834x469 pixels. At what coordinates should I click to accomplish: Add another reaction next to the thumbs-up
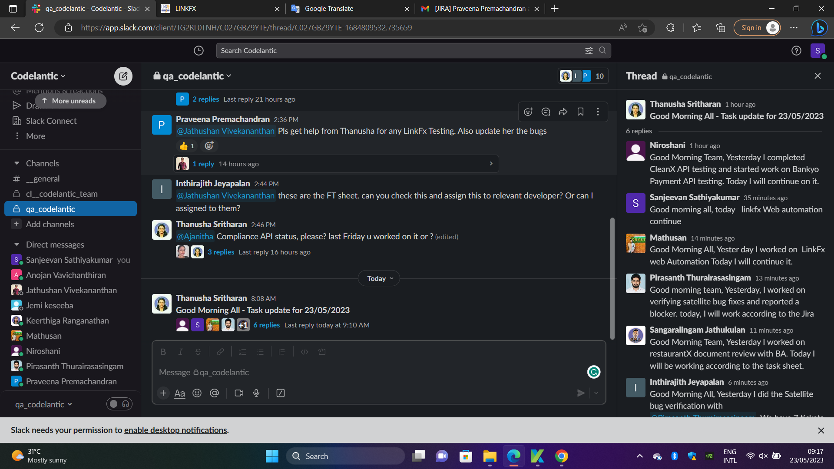coord(209,146)
